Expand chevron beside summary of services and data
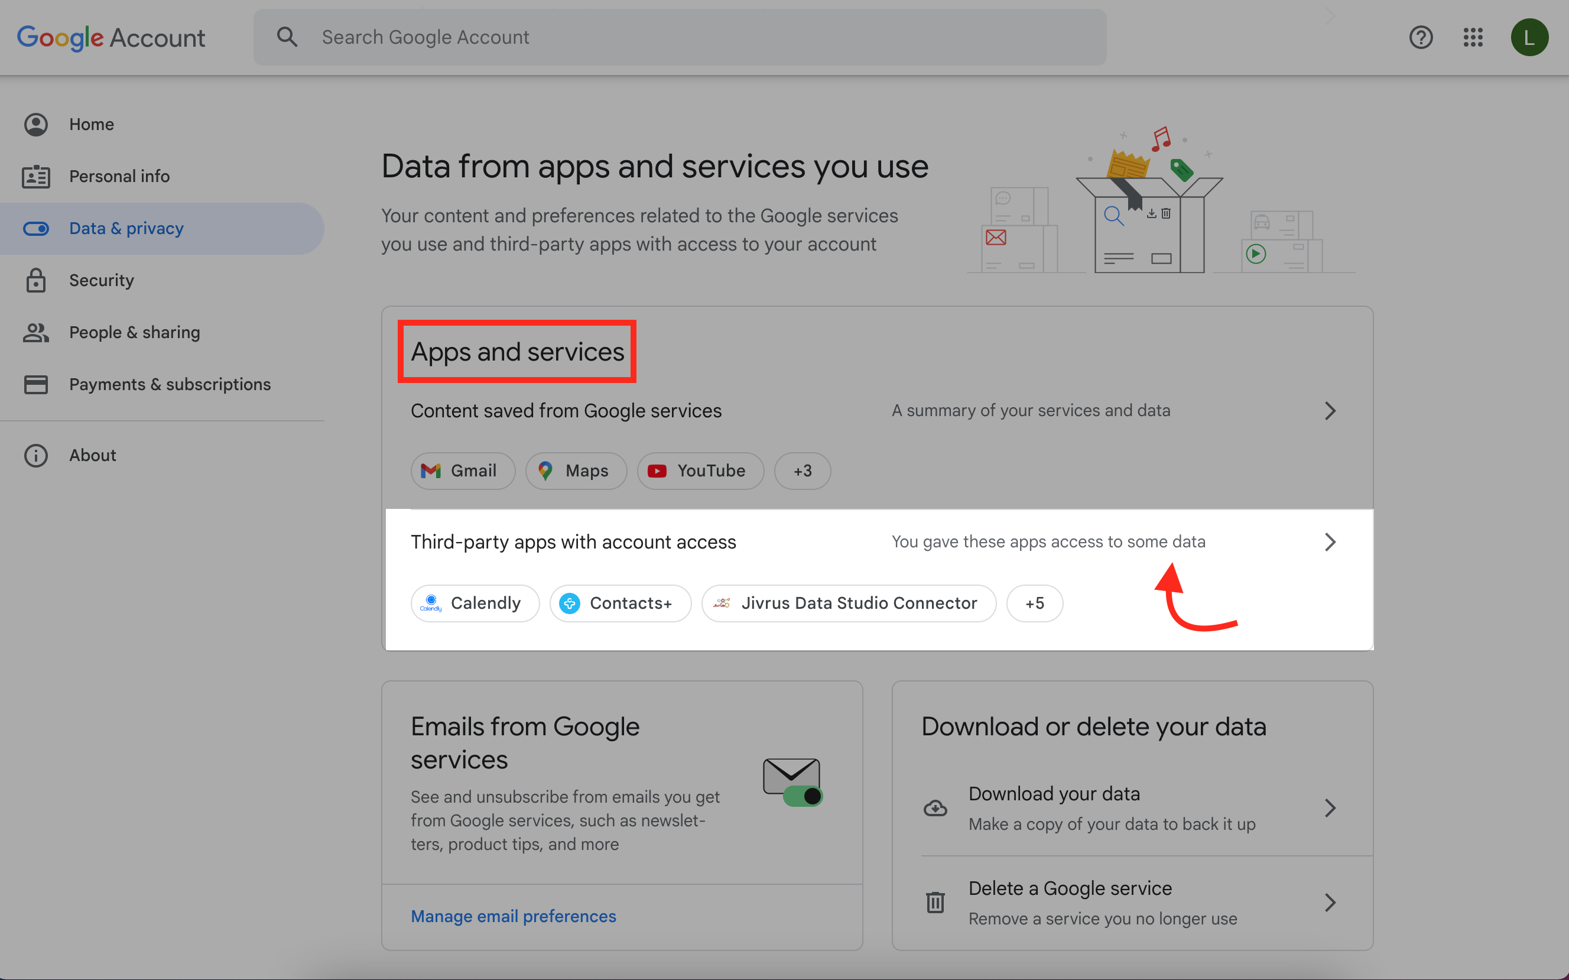 tap(1330, 410)
